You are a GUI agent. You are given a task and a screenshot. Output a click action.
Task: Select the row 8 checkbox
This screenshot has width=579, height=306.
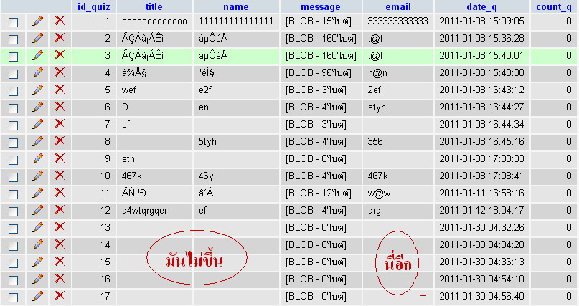click(x=14, y=143)
